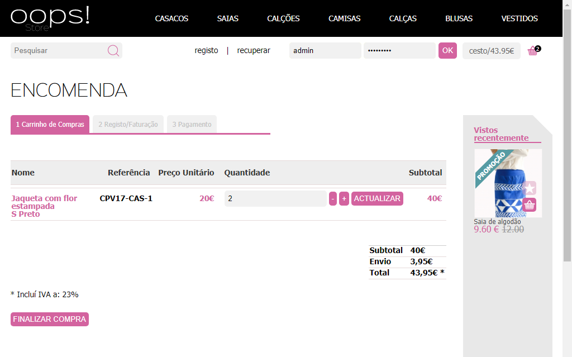This screenshot has height=357, width=572.
Task: Click the oops! Store logo
Action: [50, 17]
